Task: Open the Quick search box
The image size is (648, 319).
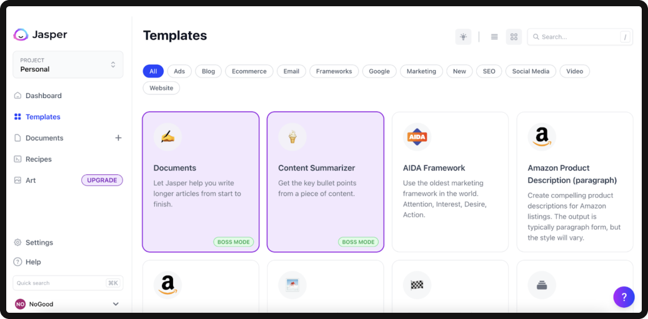Action: coord(67,283)
